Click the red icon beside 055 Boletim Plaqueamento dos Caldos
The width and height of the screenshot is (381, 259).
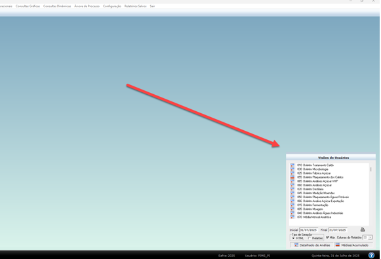point(292,177)
